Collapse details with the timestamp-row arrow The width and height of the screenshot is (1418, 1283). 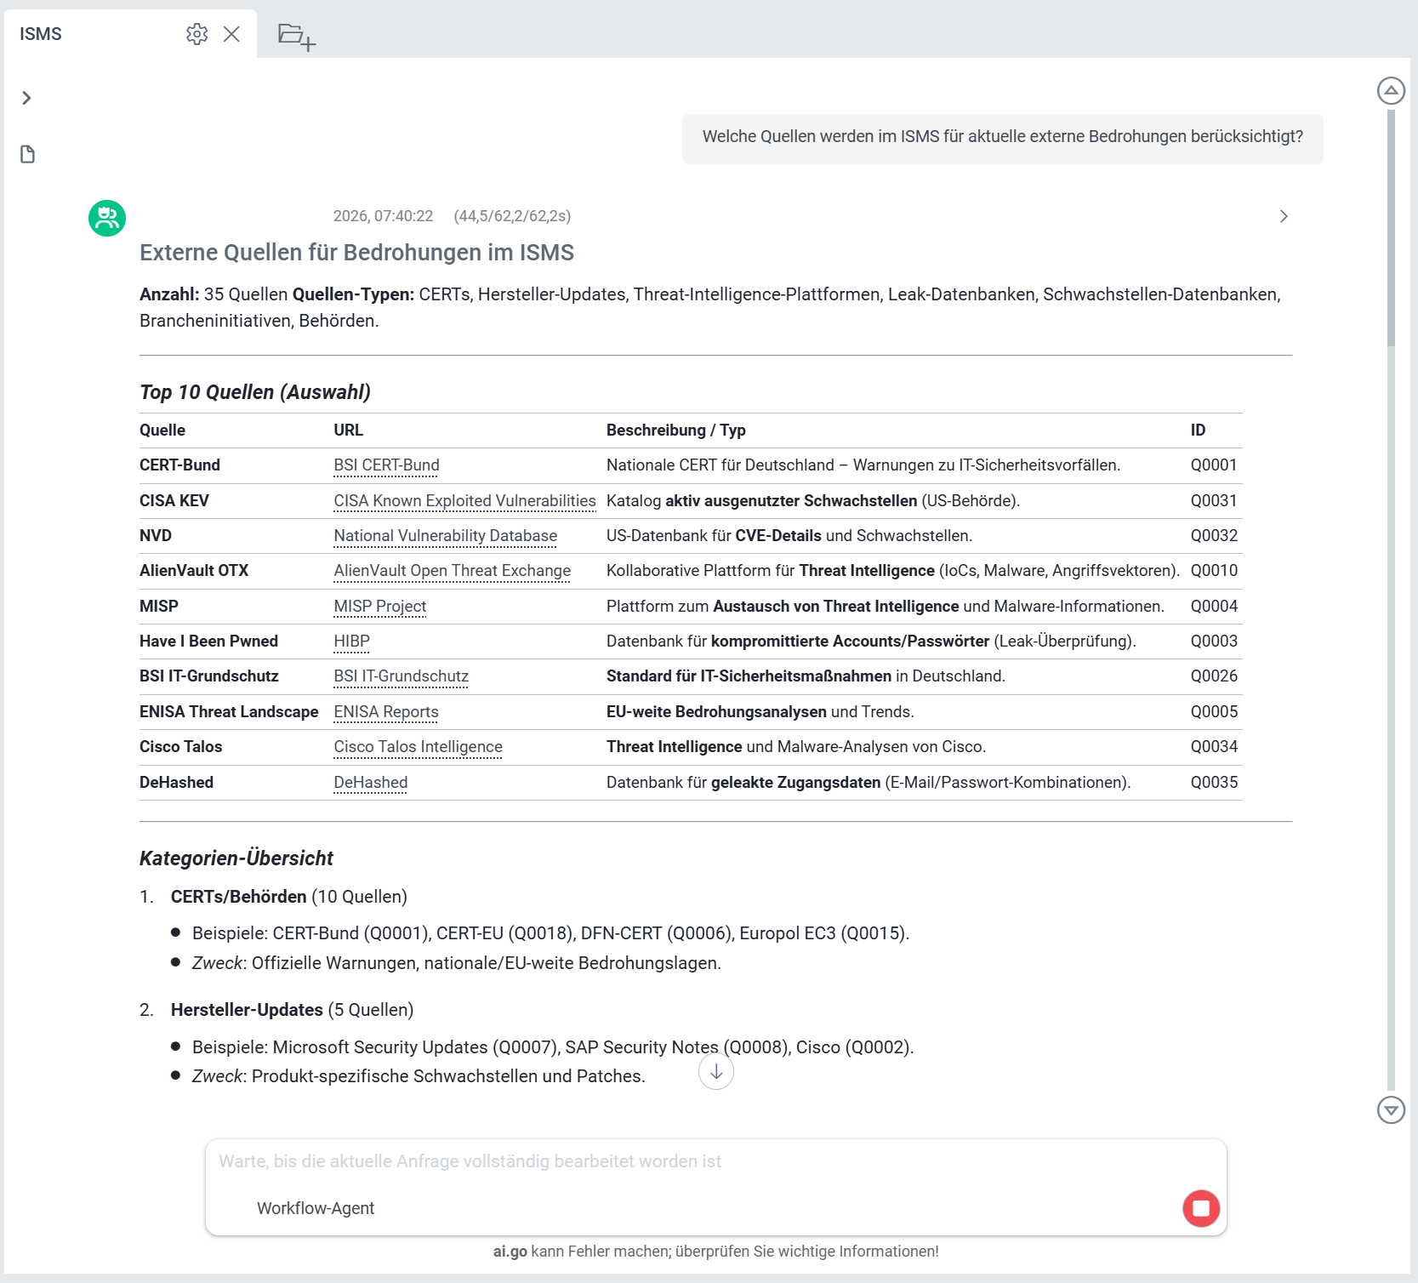coord(1284,216)
